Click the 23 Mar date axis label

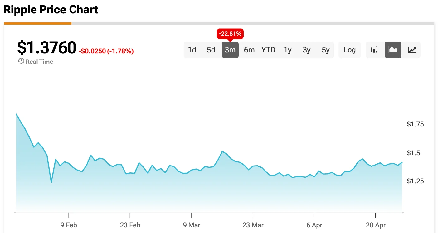[x=253, y=225]
